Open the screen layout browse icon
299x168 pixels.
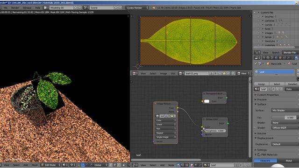46,7
